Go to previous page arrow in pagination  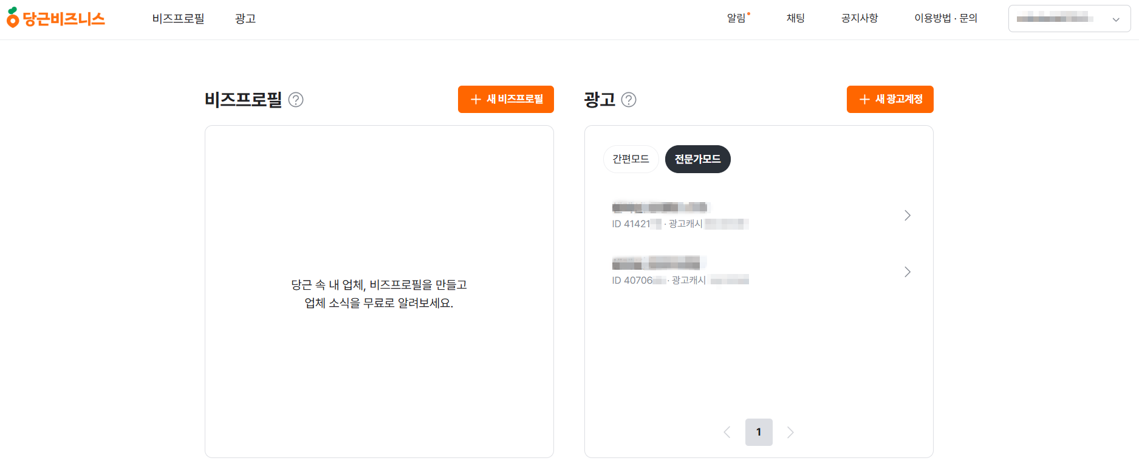tap(727, 433)
